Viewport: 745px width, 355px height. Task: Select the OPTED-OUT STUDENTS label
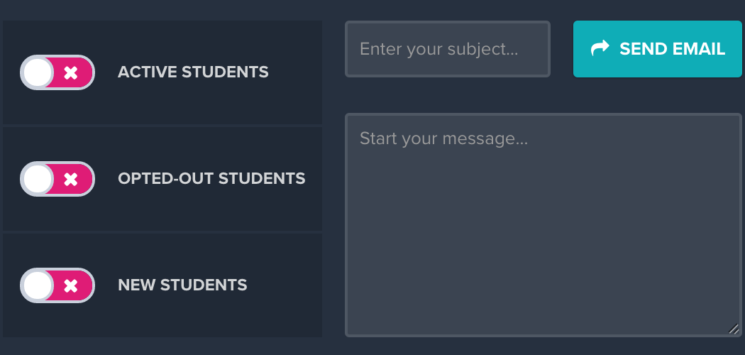coord(211,179)
